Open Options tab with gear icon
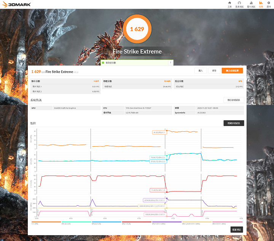 (x=269, y=5)
